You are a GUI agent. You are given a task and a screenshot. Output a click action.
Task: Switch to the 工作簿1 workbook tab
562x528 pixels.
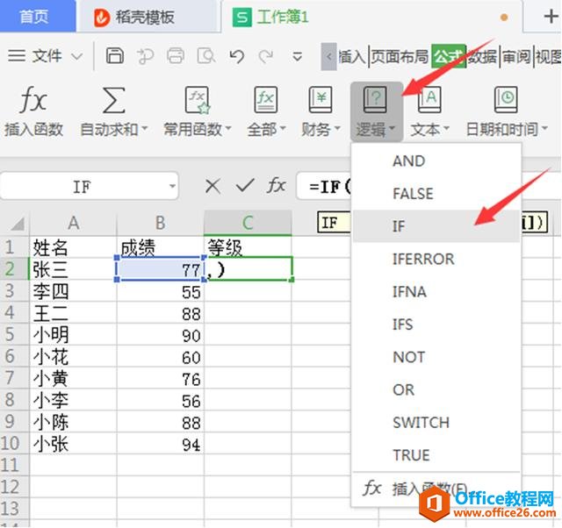[x=371, y=18]
